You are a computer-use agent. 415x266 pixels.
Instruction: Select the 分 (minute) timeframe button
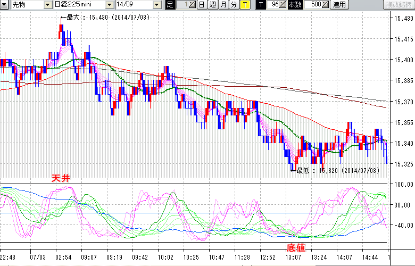point(234,5)
